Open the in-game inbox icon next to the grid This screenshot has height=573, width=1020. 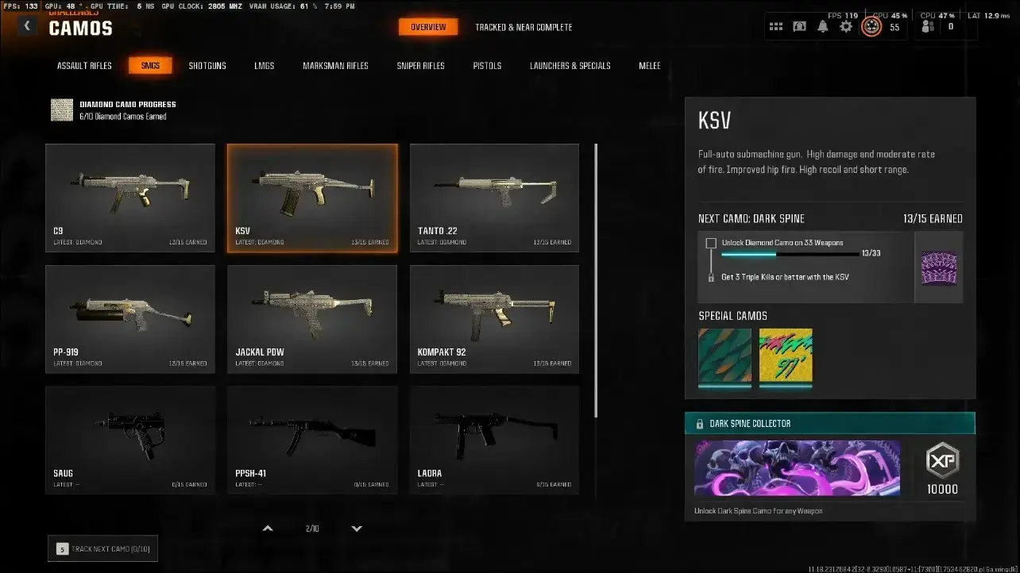pyautogui.click(x=800, y=27)
